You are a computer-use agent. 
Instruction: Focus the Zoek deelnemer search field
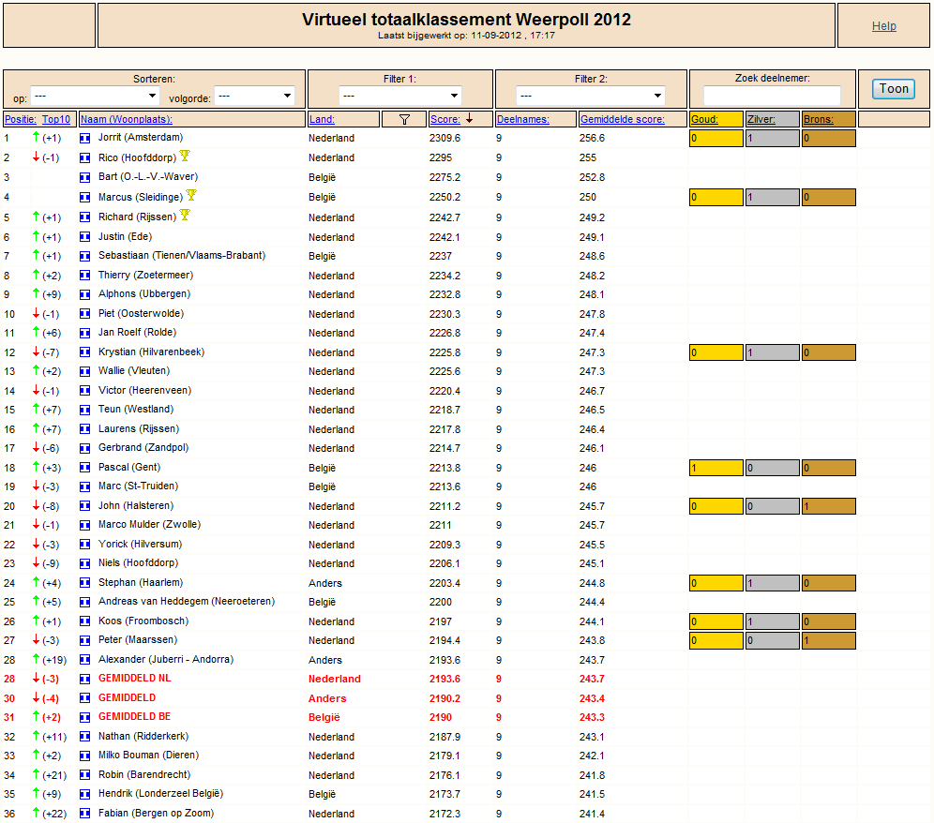click(772, 96)
